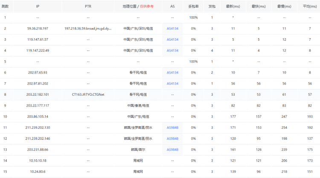Select IP address 203.231.88.66
This screenshot has width=320, height=178.
tap(38, 150)
